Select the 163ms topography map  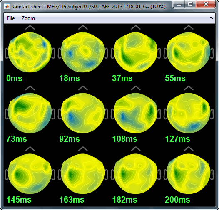pos(83,174)
